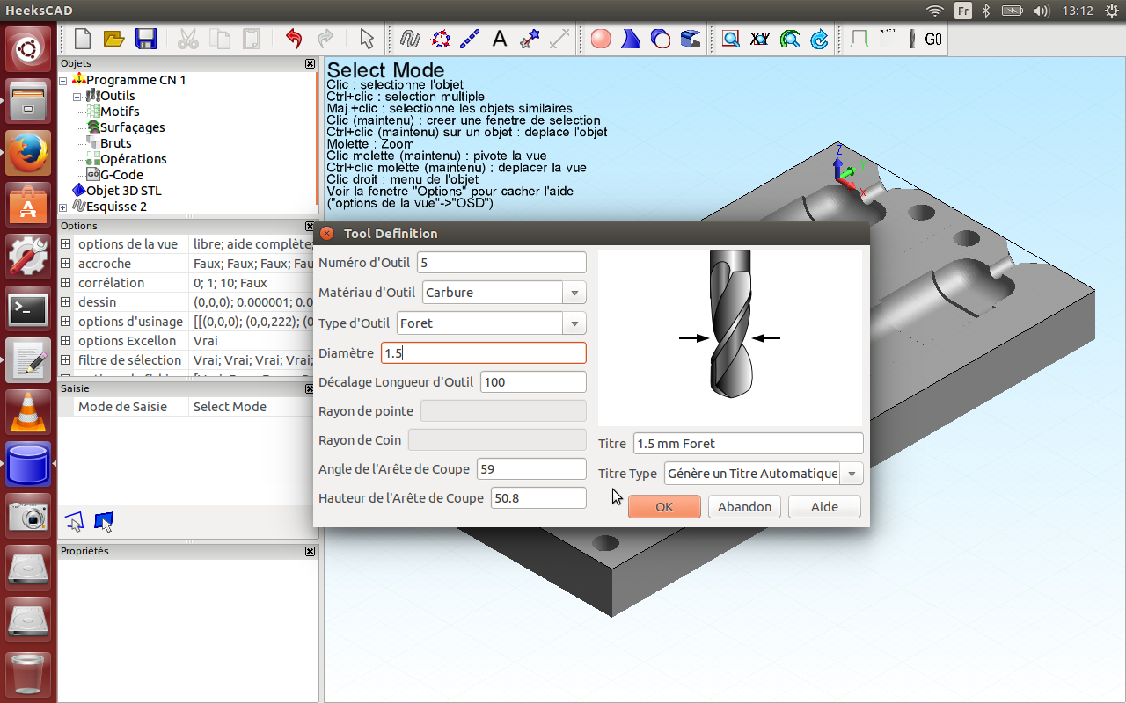Screen dimensions: 1126x703
Task: Select G-Code item in object tree
Action: tap(121, 175)
